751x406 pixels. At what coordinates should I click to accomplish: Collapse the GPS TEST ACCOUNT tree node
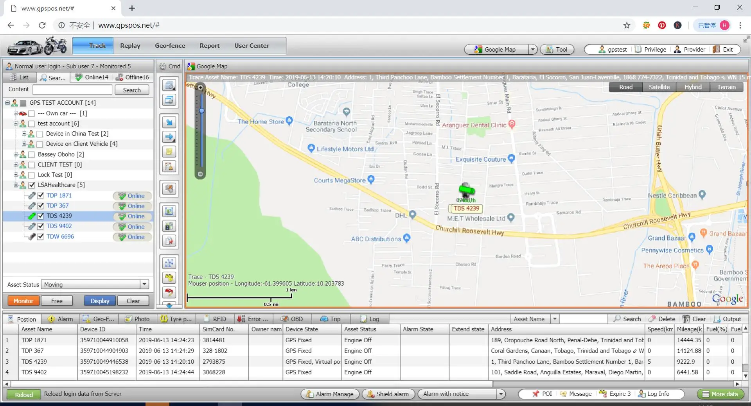pyautogui.click(x=7, y=103)
